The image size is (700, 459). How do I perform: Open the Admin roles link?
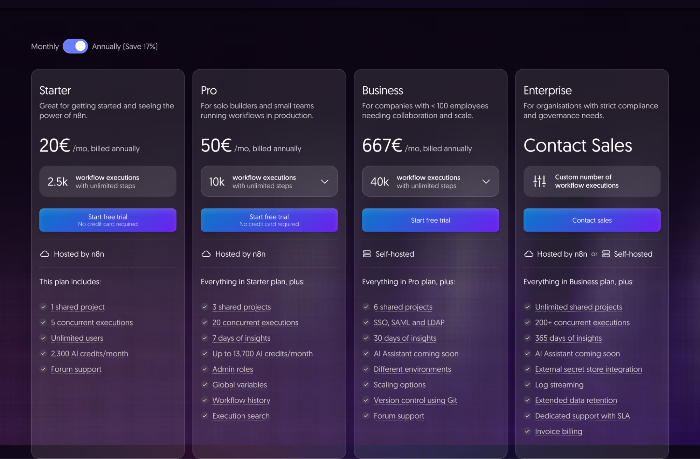233,369
